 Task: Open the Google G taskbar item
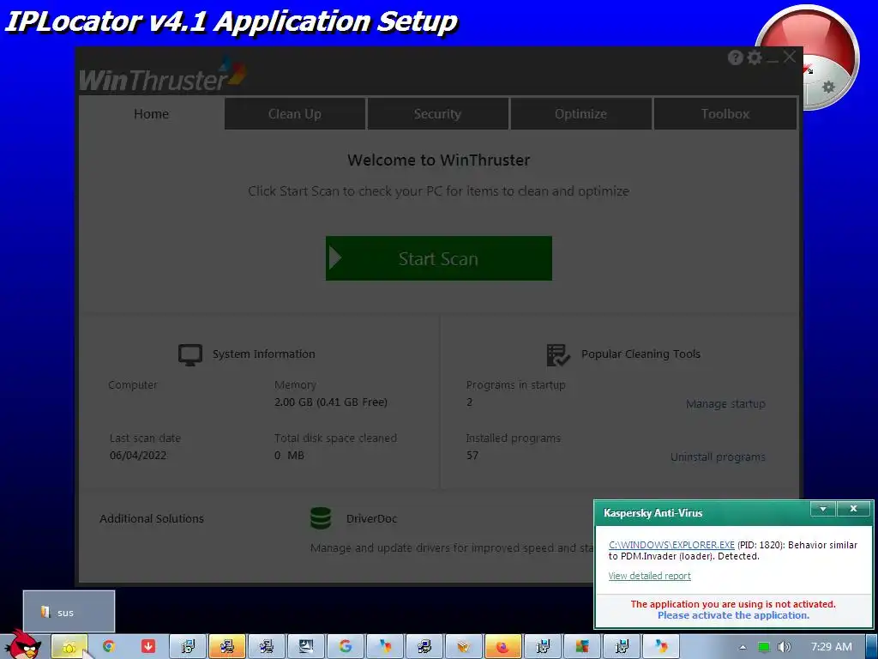[345, 647]
